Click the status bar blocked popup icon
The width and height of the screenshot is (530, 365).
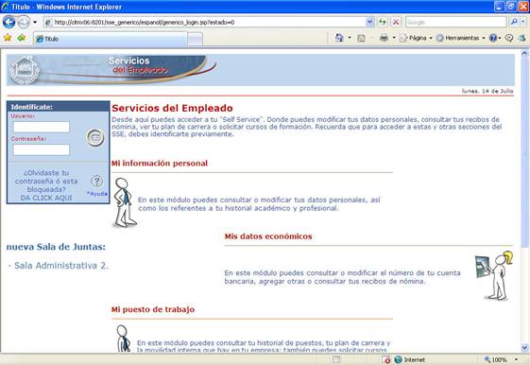point(386,359)
